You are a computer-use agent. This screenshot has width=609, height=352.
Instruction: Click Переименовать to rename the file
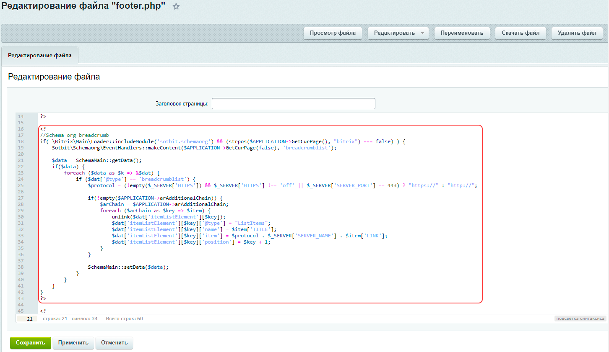point(462,33)
